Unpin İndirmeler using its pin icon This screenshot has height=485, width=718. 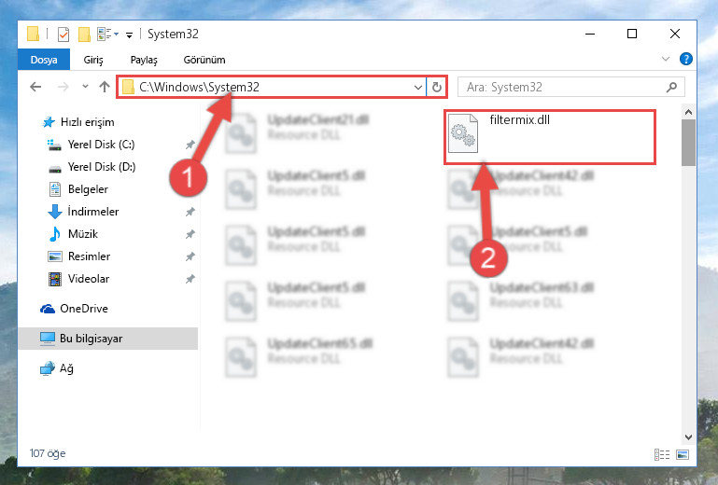point(190,212)
